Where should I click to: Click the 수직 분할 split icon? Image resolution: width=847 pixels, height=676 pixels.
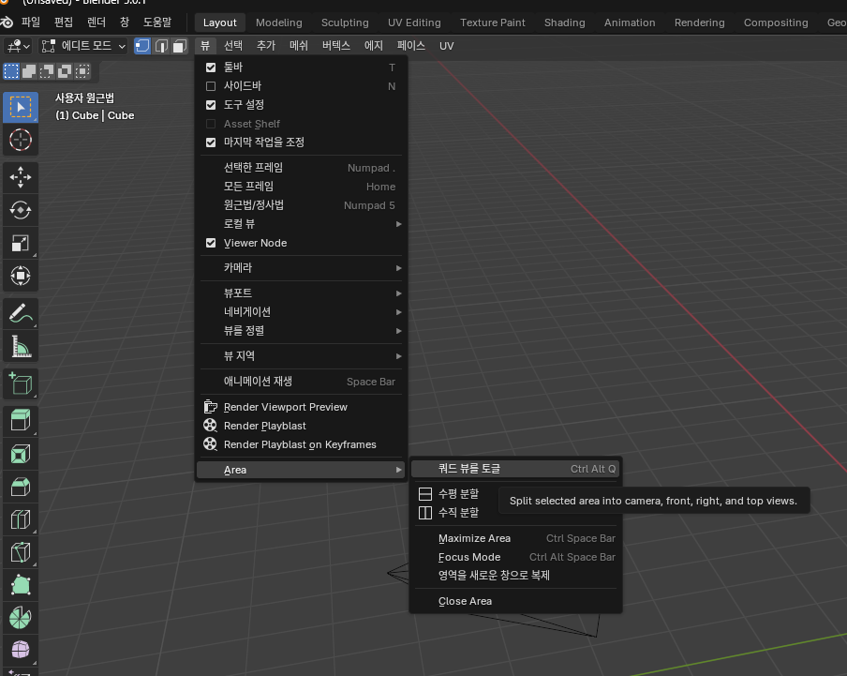click(425, 512)
